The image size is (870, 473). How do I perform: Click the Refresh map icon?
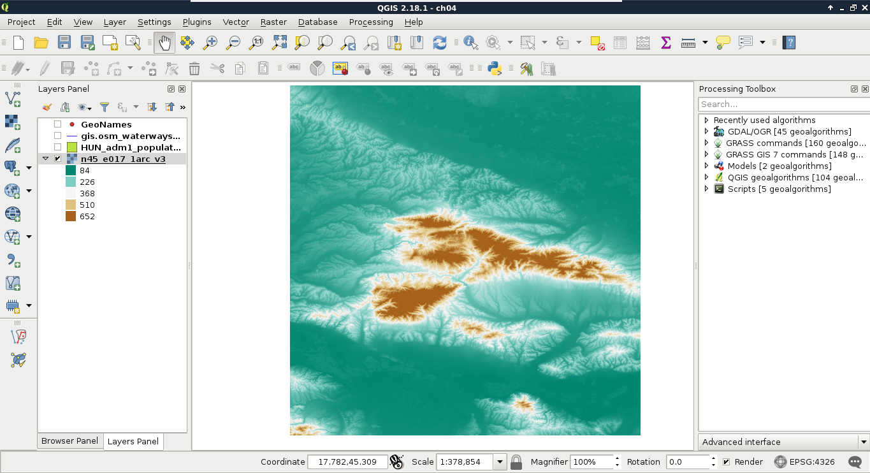[x=439, y=43]
